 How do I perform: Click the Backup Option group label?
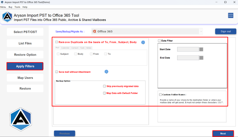63,81
